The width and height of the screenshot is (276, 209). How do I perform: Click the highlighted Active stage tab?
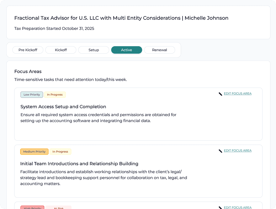coord(126,50)
